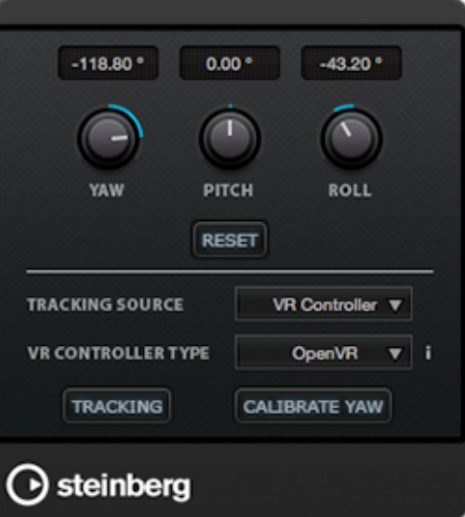Image resolution: width=465 pixels, height=517 pixels.
Task: Click the Pitch rotary knob
Action: click(x=230, y=138)
